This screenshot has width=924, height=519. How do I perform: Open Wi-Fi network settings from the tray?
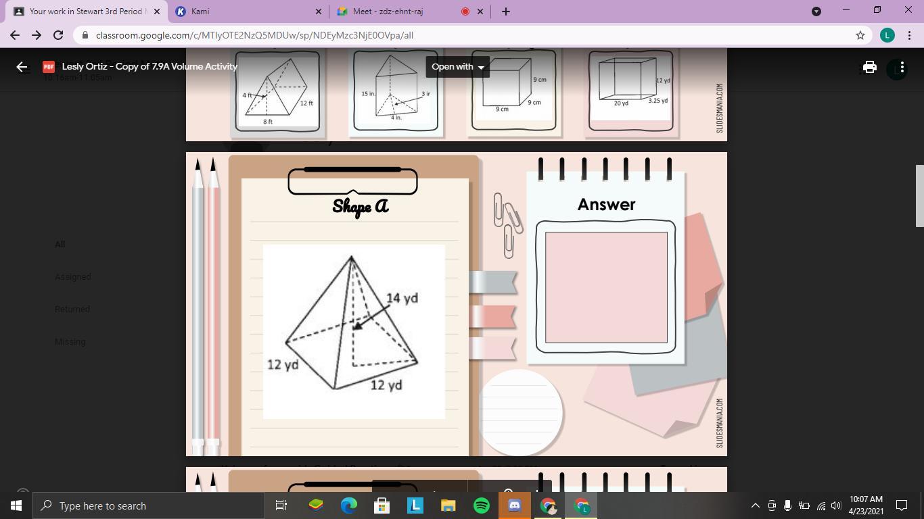821,505
